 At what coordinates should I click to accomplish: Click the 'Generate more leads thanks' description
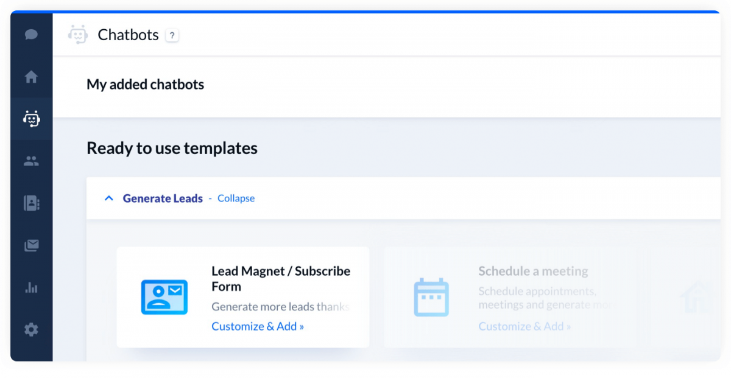click(x=281, y=306)
